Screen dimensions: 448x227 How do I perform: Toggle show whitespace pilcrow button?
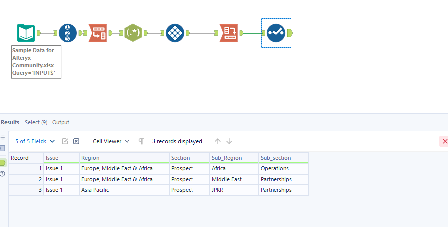[141, 141]
